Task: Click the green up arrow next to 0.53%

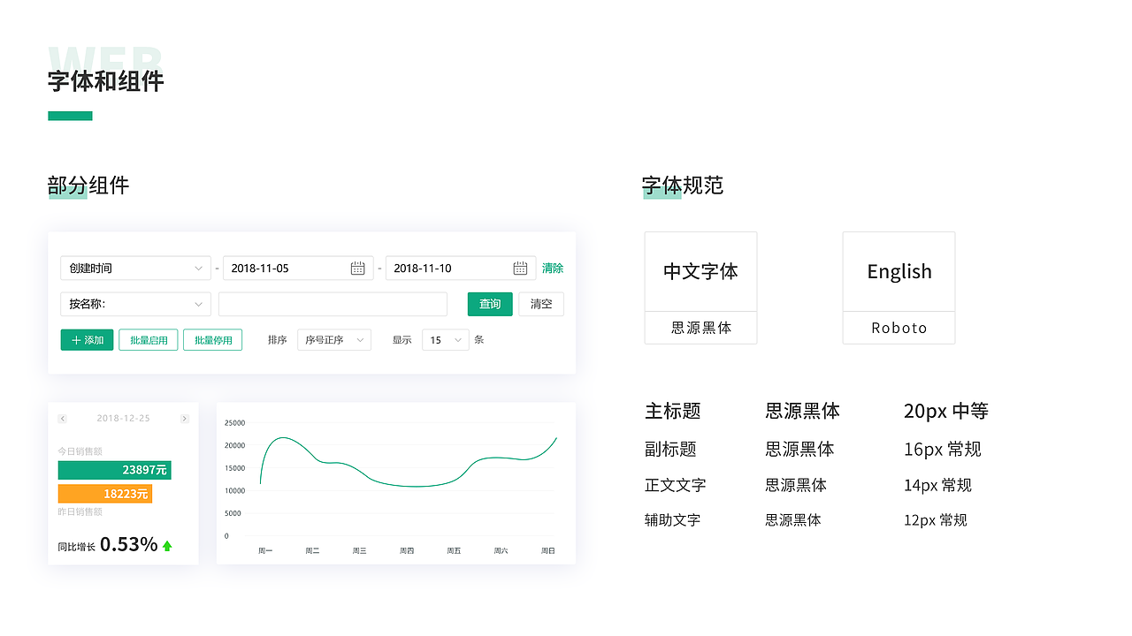Action: [x=166, y=544]
